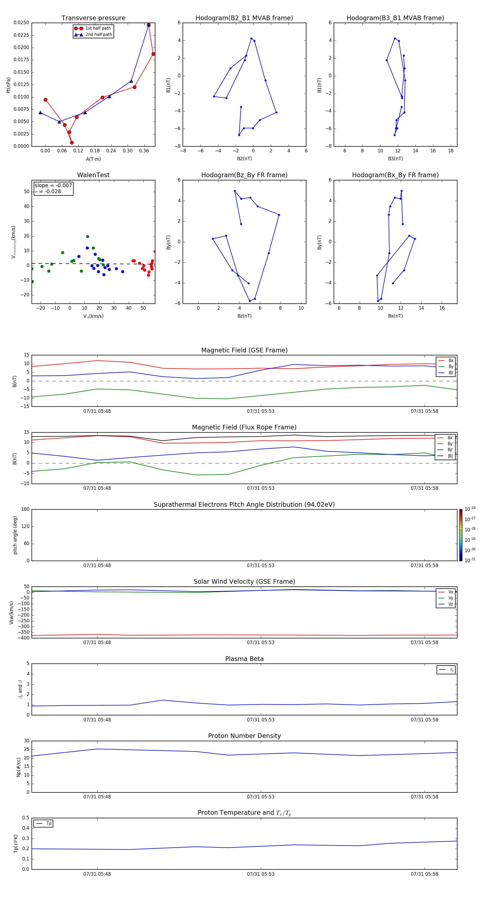Click the "Plasma Beta" plot title

tap(244, 659)
